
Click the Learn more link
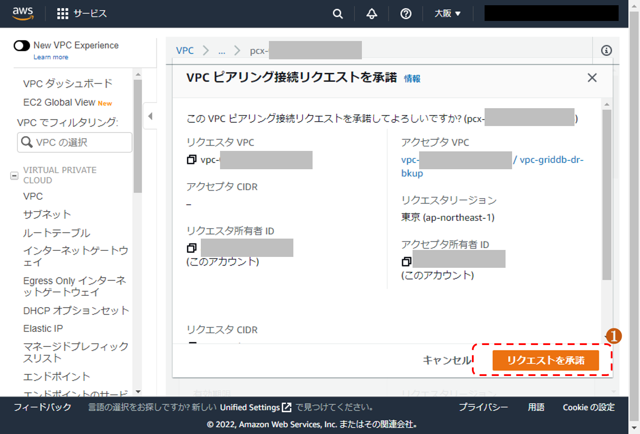(51, 57)
